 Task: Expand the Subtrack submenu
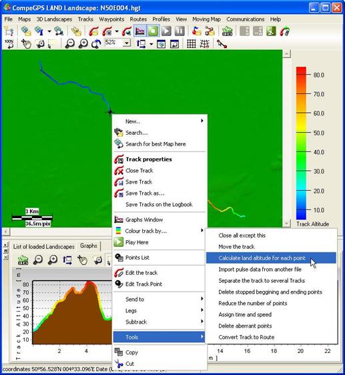(x=159, y=322)
